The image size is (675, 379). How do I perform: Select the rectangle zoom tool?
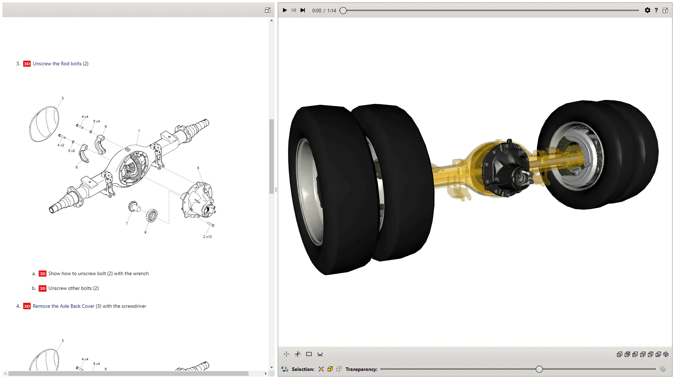pyautogui.click(x=309, y=354)
